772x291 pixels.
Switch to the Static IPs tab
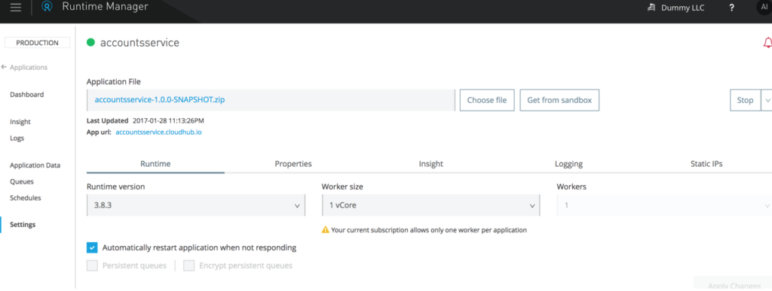[x=706, y=164]
